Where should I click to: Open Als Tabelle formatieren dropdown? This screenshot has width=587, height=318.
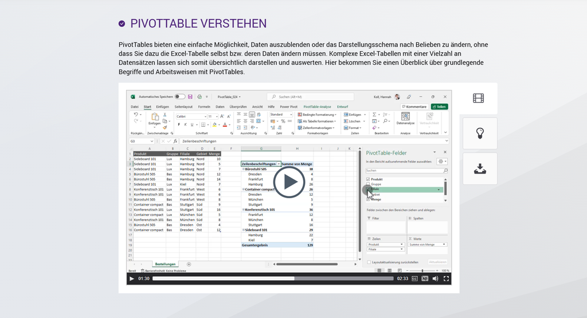(x=316, y=121)
